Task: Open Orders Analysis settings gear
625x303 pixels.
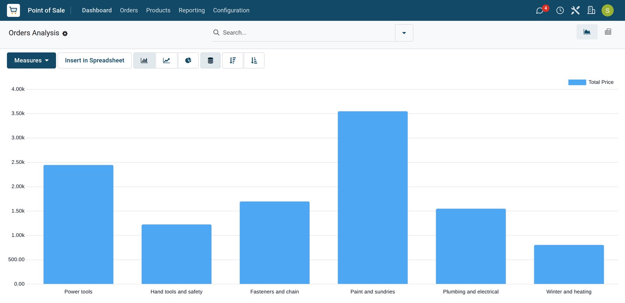Action: click(65, 34)
